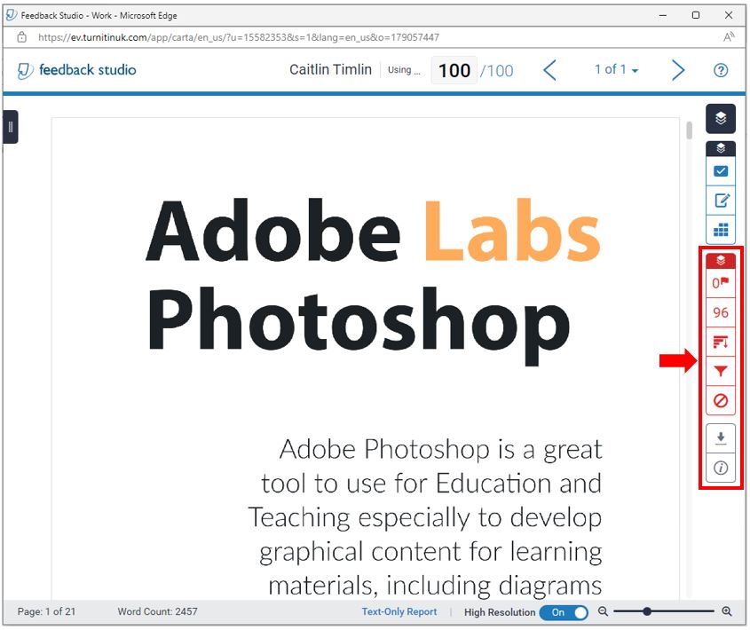The image size is (750, 630).
Task: Click the red similarity layer header icon
Action: [x=721, y=261]
